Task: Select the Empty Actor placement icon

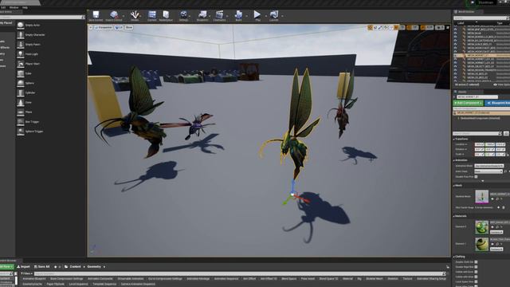Action: point(21,25)
